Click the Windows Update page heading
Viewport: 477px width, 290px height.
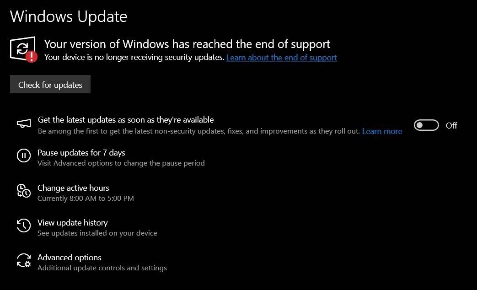click(69, 16)
